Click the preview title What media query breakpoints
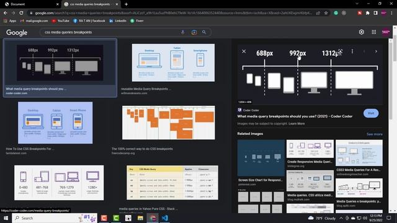Viewport: 397px width, 223px height. (295, 116)
